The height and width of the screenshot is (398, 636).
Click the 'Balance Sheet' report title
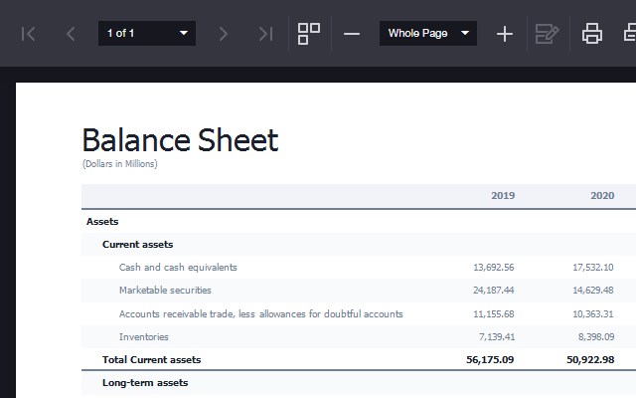coord(180,139)
